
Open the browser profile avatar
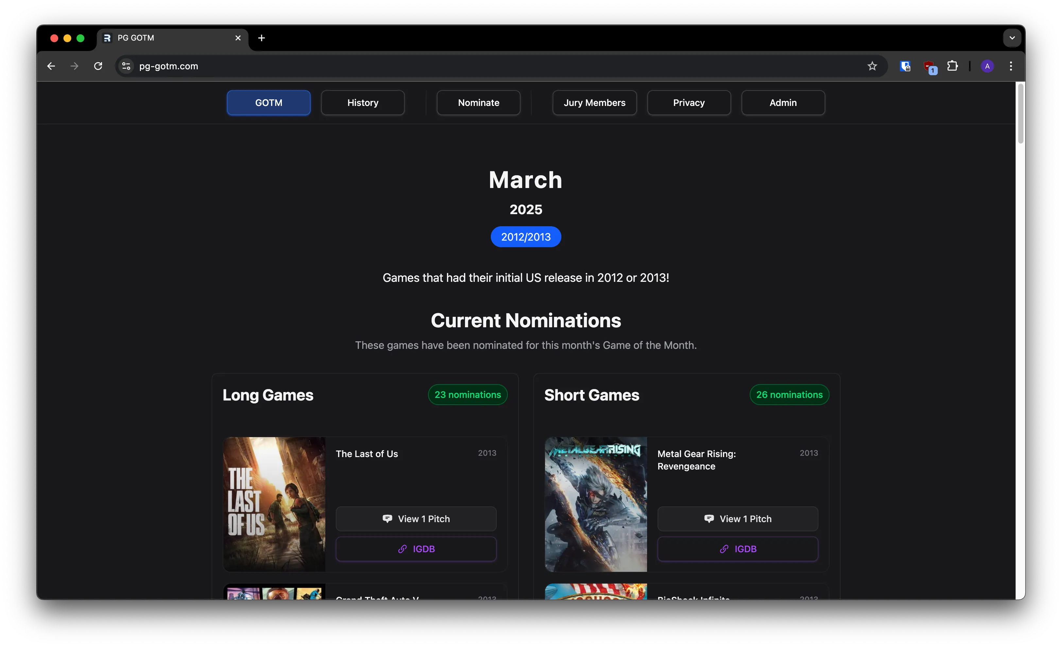pos(987,66)
